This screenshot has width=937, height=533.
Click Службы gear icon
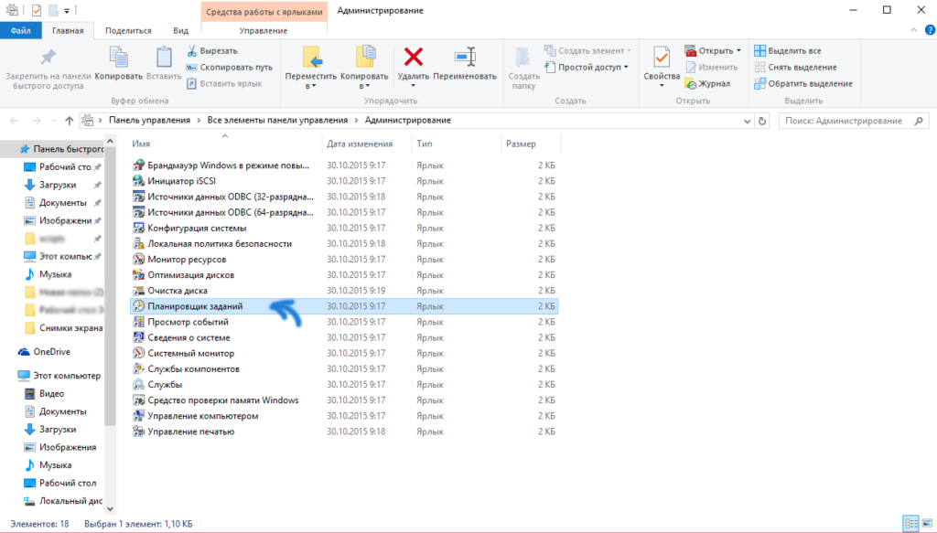click(139, 384)
